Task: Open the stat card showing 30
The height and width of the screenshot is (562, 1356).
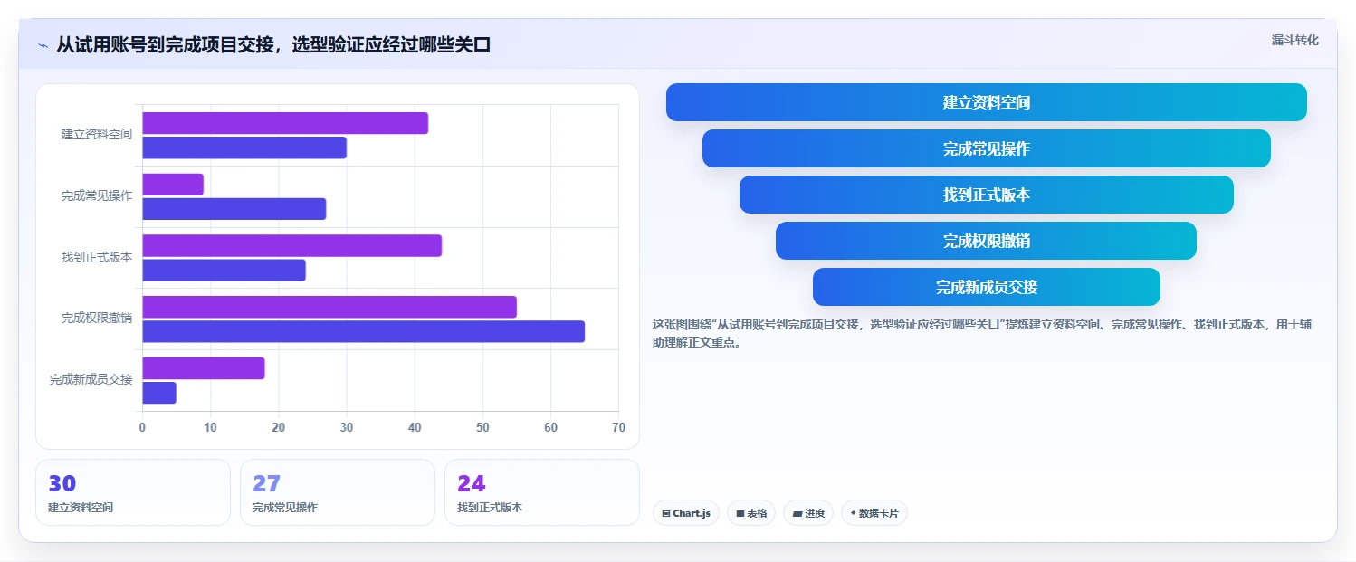Action: click(133, 492)
